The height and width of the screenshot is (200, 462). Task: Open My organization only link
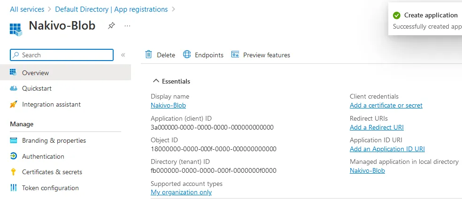[x=181, y=192]
